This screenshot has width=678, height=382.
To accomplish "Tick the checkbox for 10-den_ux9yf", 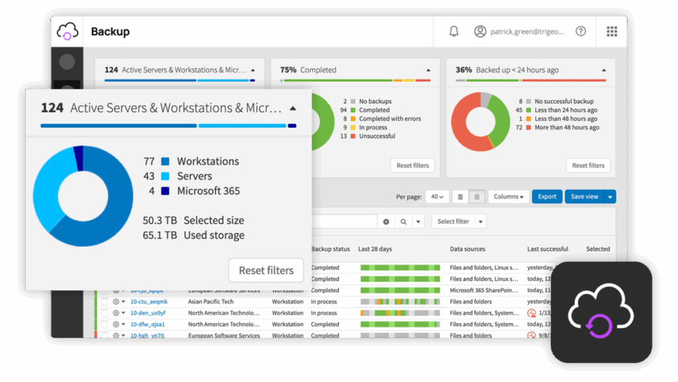I will tap(104, 313).
